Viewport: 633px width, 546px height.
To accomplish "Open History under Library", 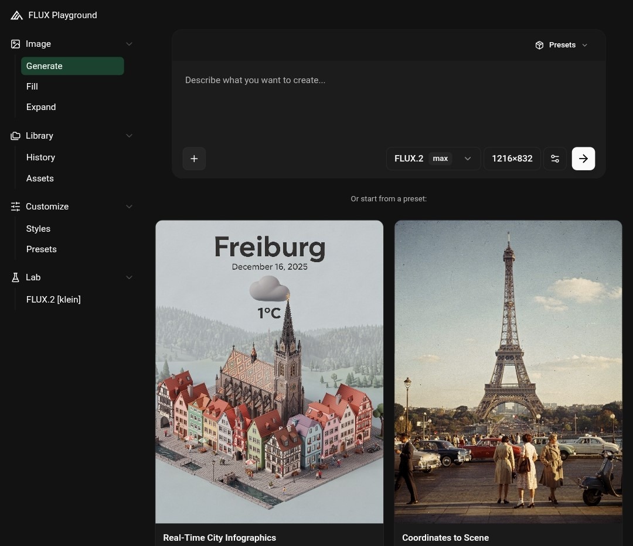I will 40,157.
